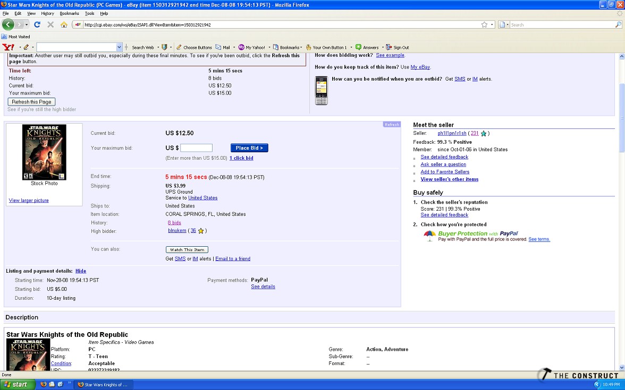Screen dimensions: 625x390
Task: Click the Watch This Item button
Action: pyautogui.click(x=187, y=250)
